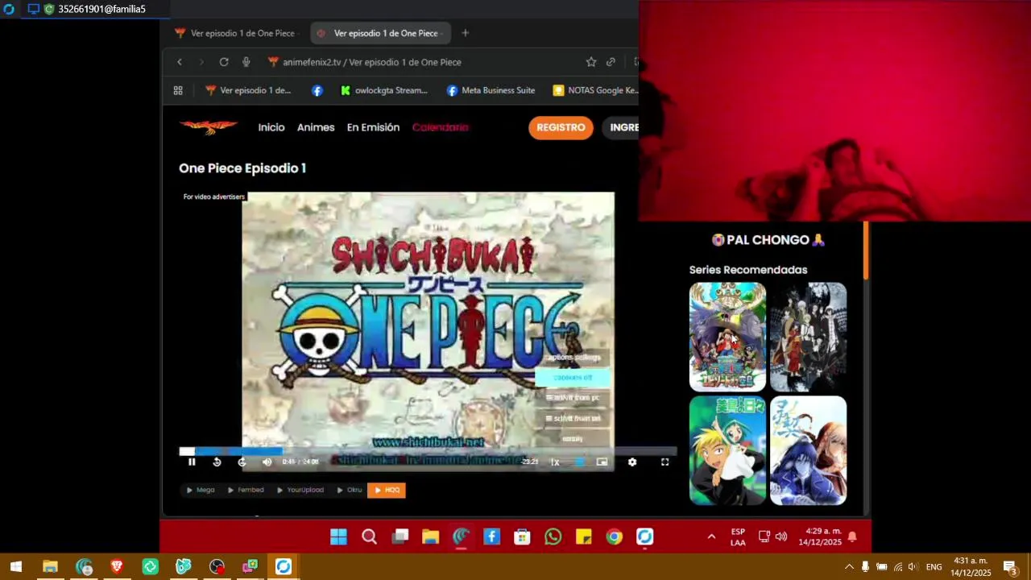Pause the One Piece video
This screenshot has width=1031, height=580.
pos(192,462)
